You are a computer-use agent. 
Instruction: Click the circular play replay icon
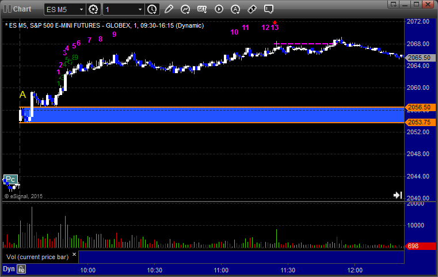[219, 9]
